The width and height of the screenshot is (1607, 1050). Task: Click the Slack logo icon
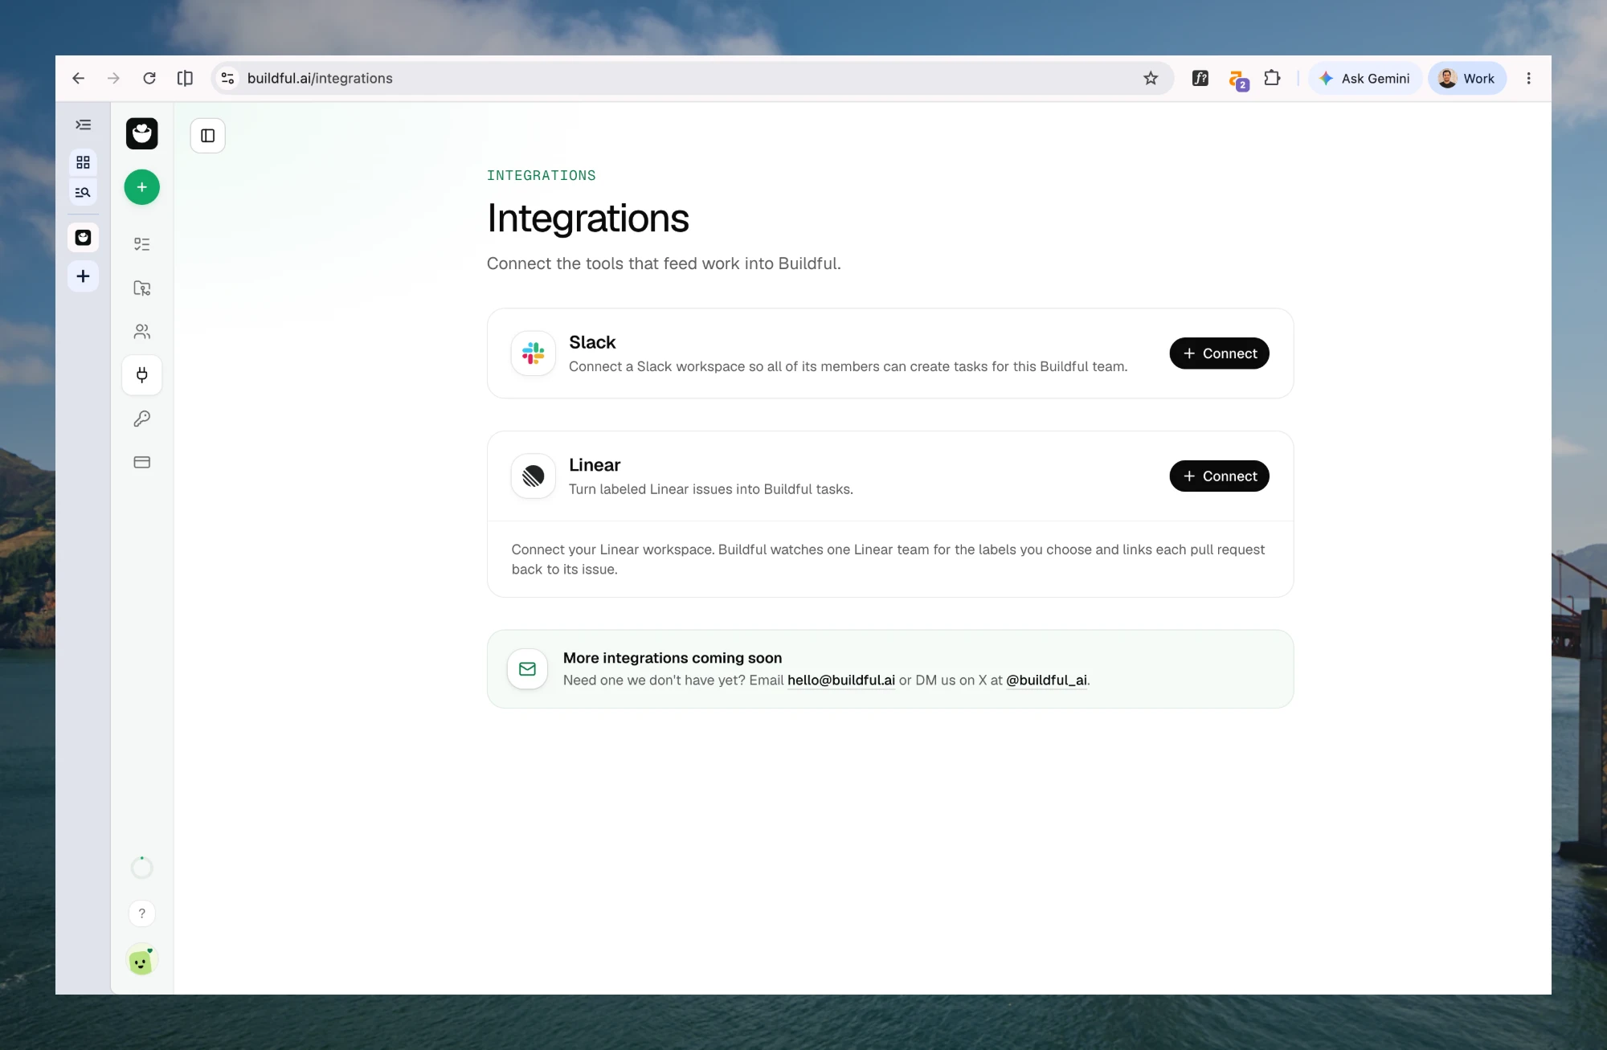pos(534,353)
